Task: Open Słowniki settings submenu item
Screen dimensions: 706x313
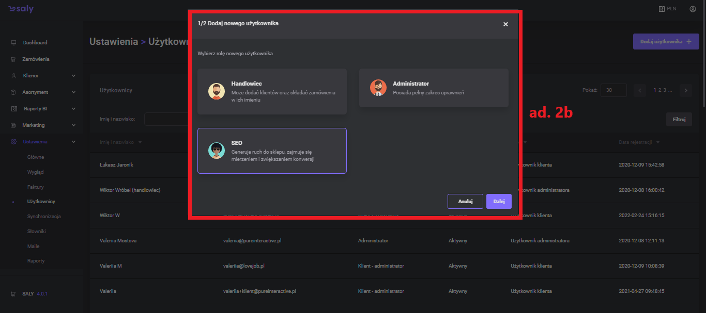Action: coord(37,232)
